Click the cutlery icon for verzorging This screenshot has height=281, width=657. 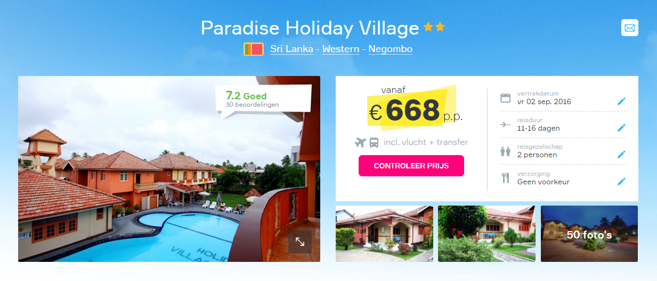(x=505, y=178)
